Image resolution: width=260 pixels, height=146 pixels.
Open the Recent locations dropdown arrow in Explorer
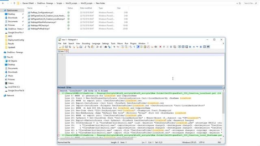11,3
